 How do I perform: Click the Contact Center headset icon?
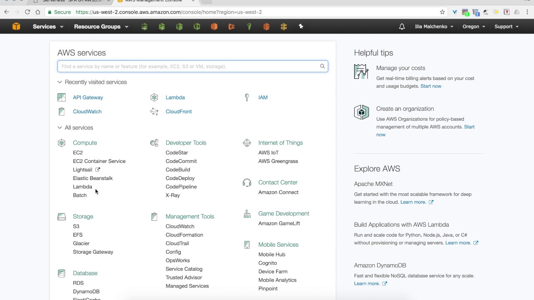pyautogui.click(x=247, y=182)
